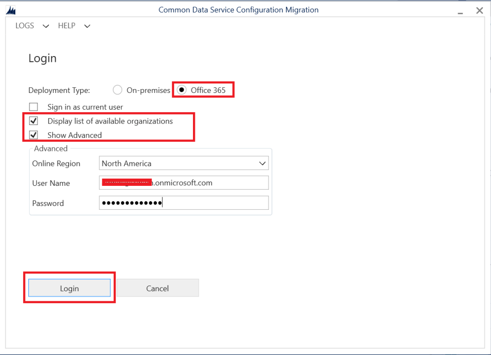Close the Configuration Migration window
491x355 pixels.
click(x=479, y=10)
